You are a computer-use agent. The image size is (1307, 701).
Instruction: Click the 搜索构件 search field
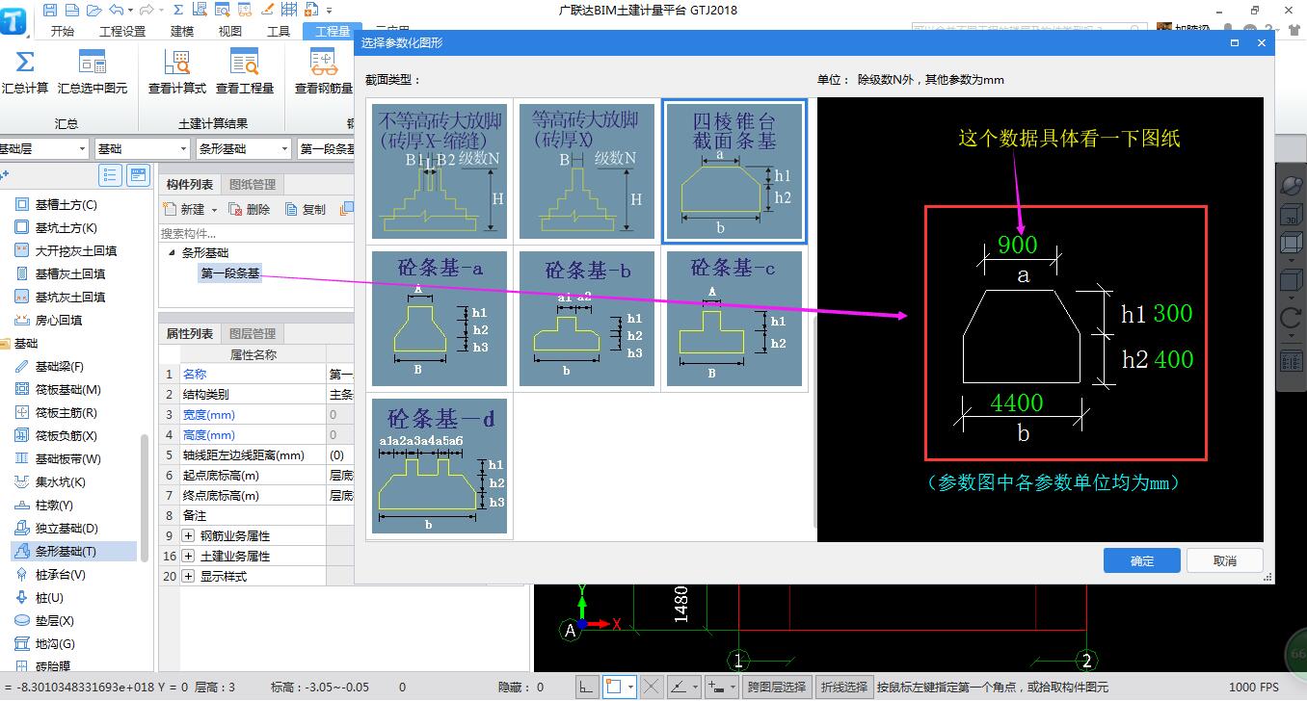[x=256, y=233]
